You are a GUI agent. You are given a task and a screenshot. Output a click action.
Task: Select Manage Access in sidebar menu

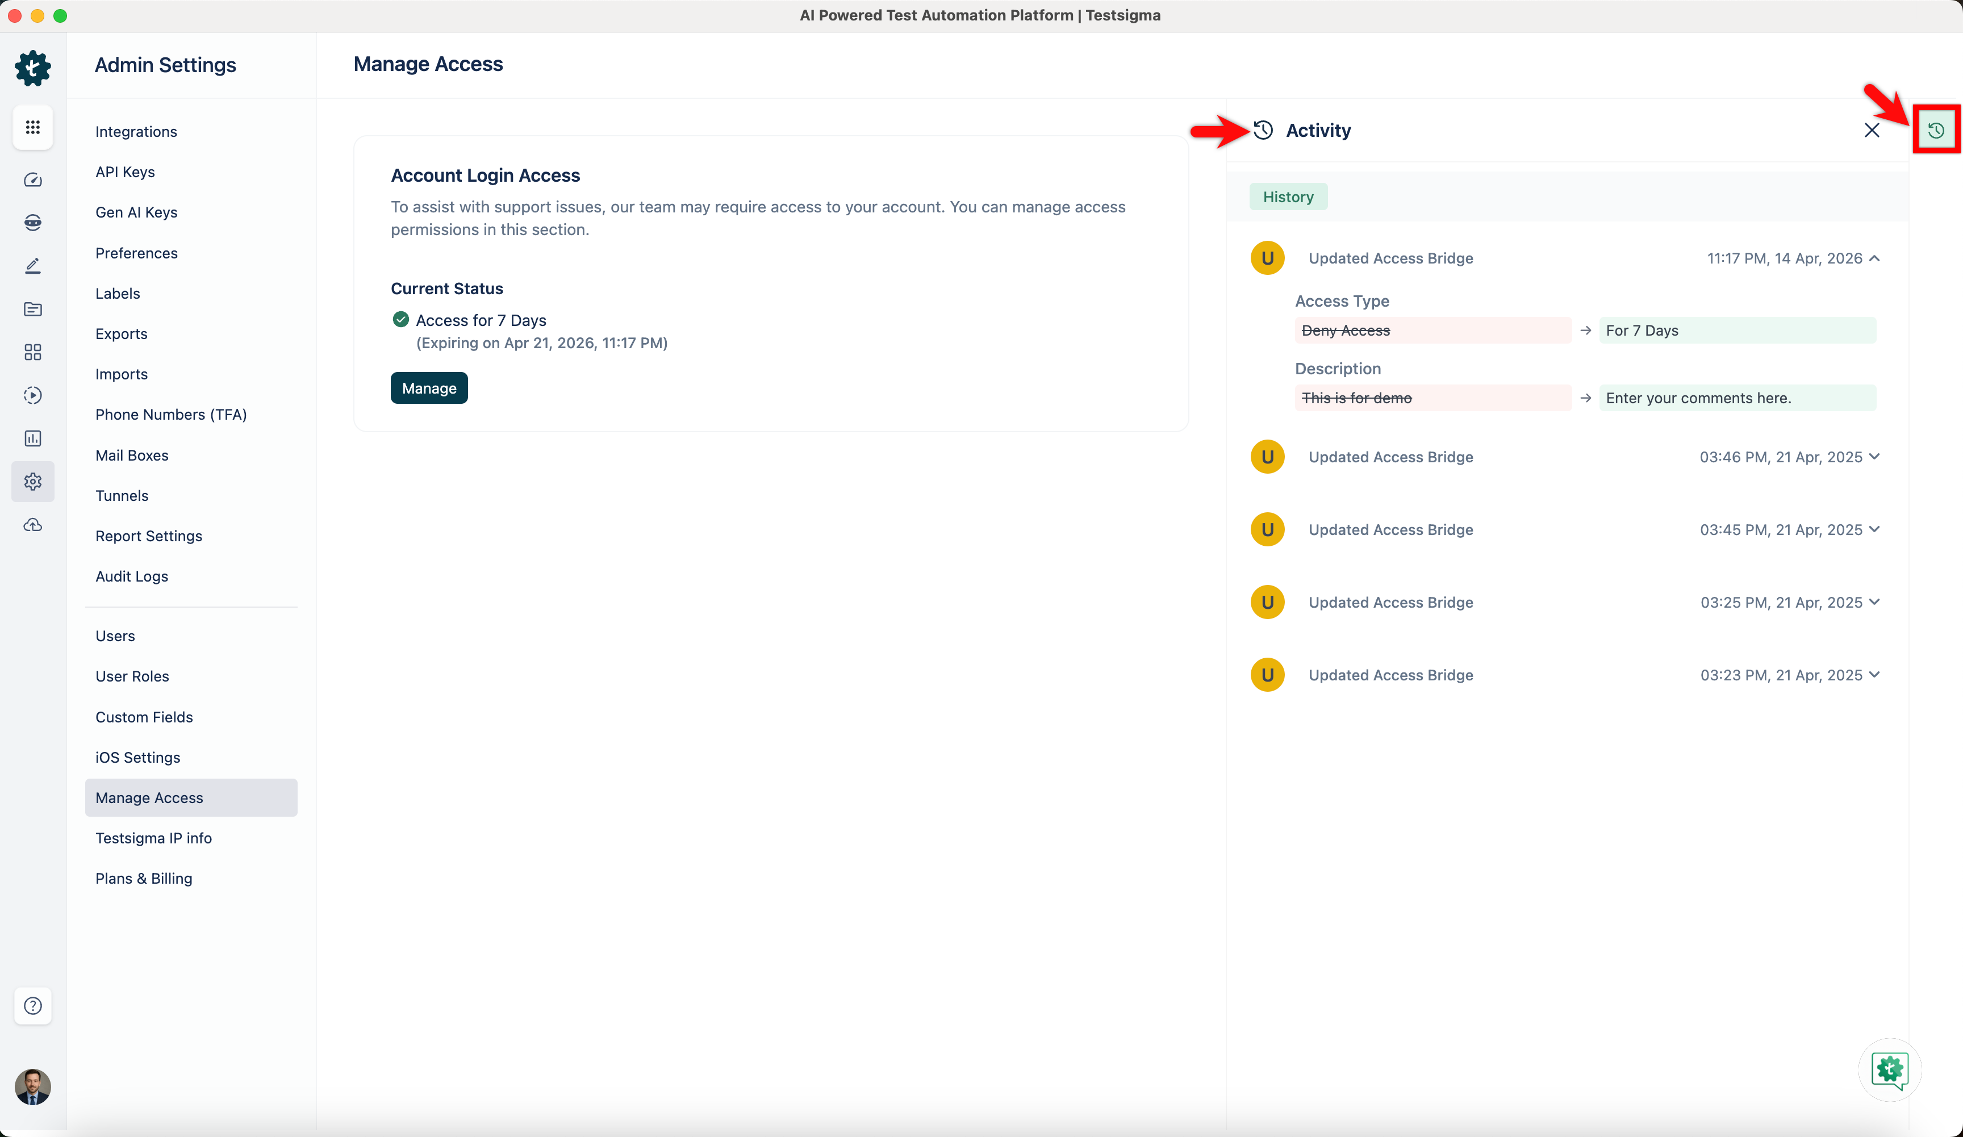click(149, 797)
